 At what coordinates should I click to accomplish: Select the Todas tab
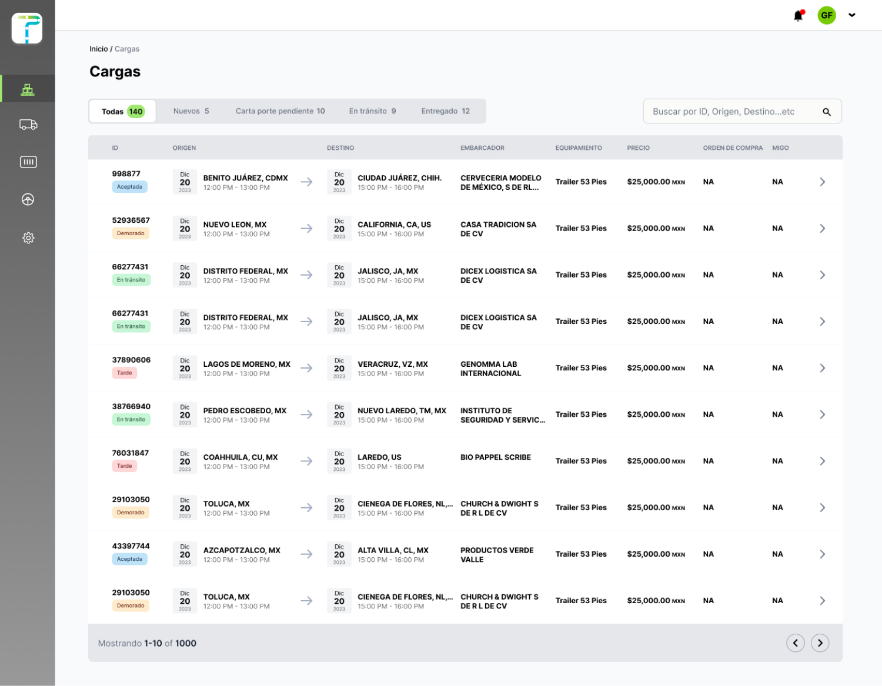(x=122, y=112)
